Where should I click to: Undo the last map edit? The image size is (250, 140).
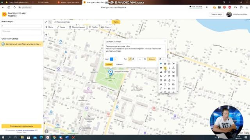click(46, 22)
